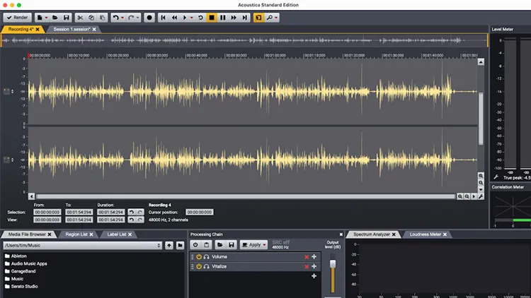Viewport: 531px width, 298px height.
Task: Toggle headphones solo on Volume effect
Action: [x=206, y=256]
